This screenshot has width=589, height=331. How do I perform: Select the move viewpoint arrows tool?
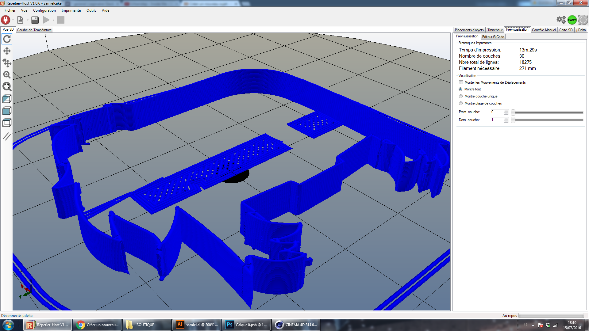tap(7, 51)
